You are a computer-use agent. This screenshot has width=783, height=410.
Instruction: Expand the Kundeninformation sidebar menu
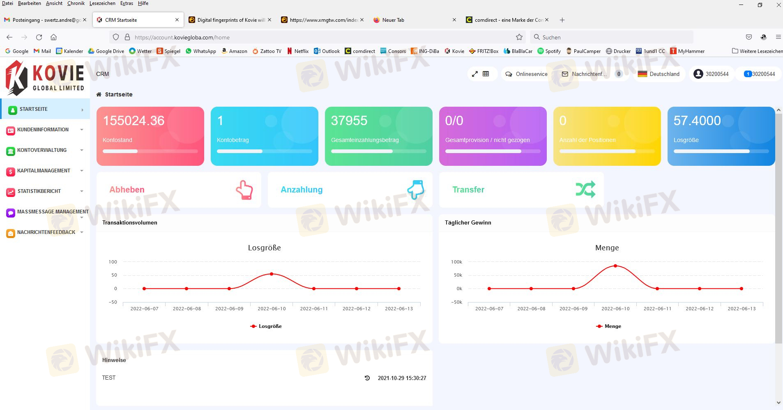pos(45,130)
